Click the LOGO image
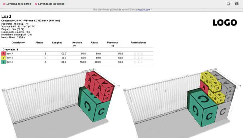The height and width of the screenshot is (138, 243). pos(225,23)
